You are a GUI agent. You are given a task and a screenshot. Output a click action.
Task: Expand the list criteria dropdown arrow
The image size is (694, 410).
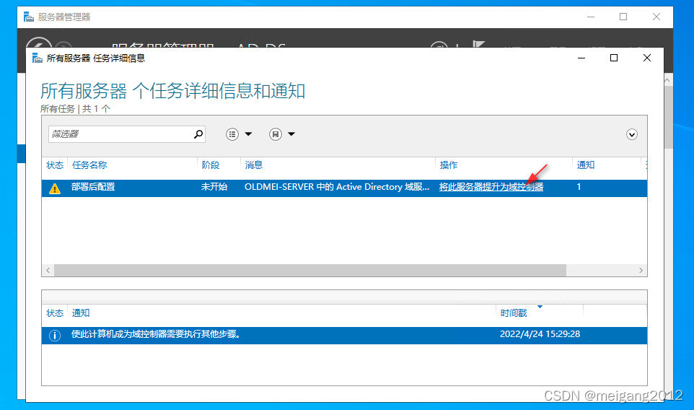pyautogui.click(x=249, y=134)
